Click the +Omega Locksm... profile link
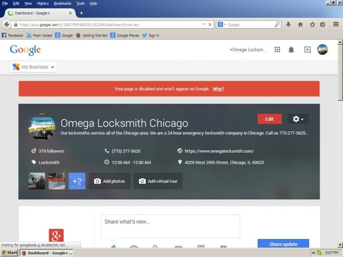343x257 pixels. (248, 49)
